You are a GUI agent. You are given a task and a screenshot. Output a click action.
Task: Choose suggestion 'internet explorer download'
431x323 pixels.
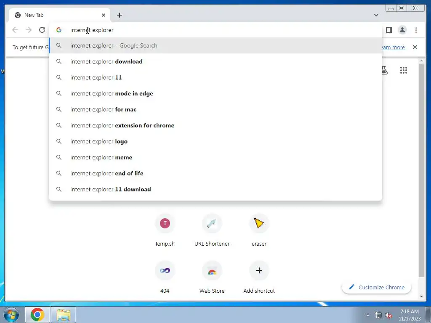click(x=215, y=61)
